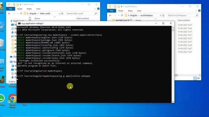Click command prompt scrollbar up arrow
The image size is (209, 117).
(x=173, y=27)
